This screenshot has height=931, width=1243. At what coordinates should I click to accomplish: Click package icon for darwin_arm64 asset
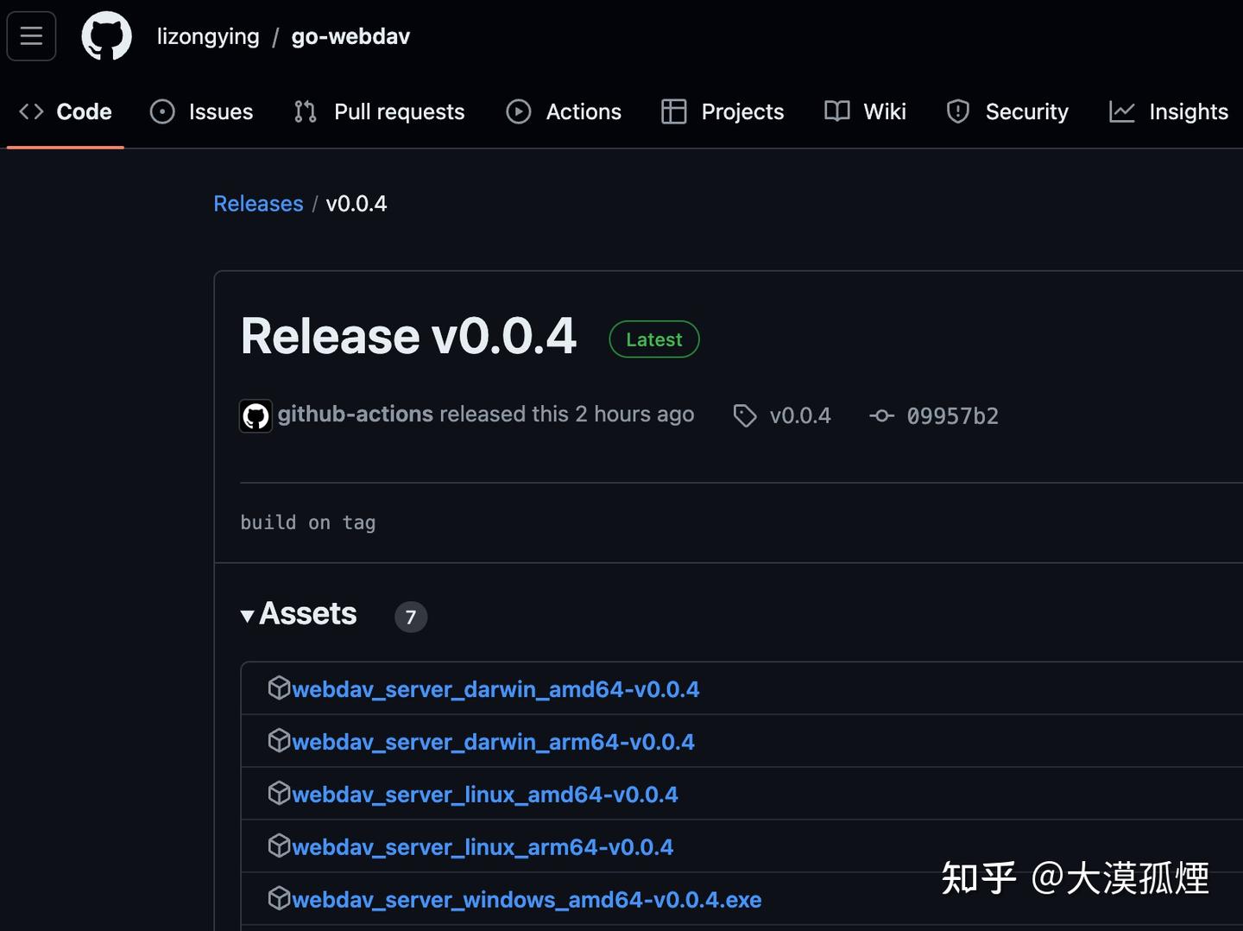coord(279,740)
